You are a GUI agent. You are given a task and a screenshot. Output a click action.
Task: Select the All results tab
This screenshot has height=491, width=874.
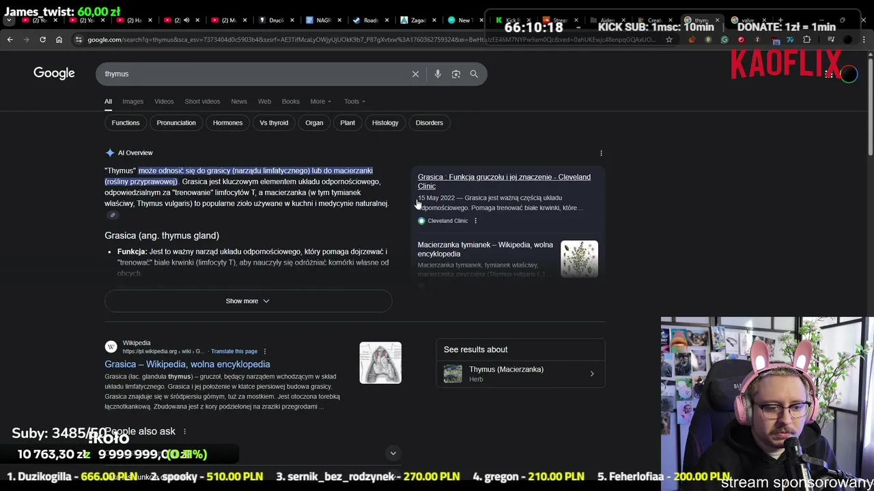pyautogui.click(x=108, y=102)
